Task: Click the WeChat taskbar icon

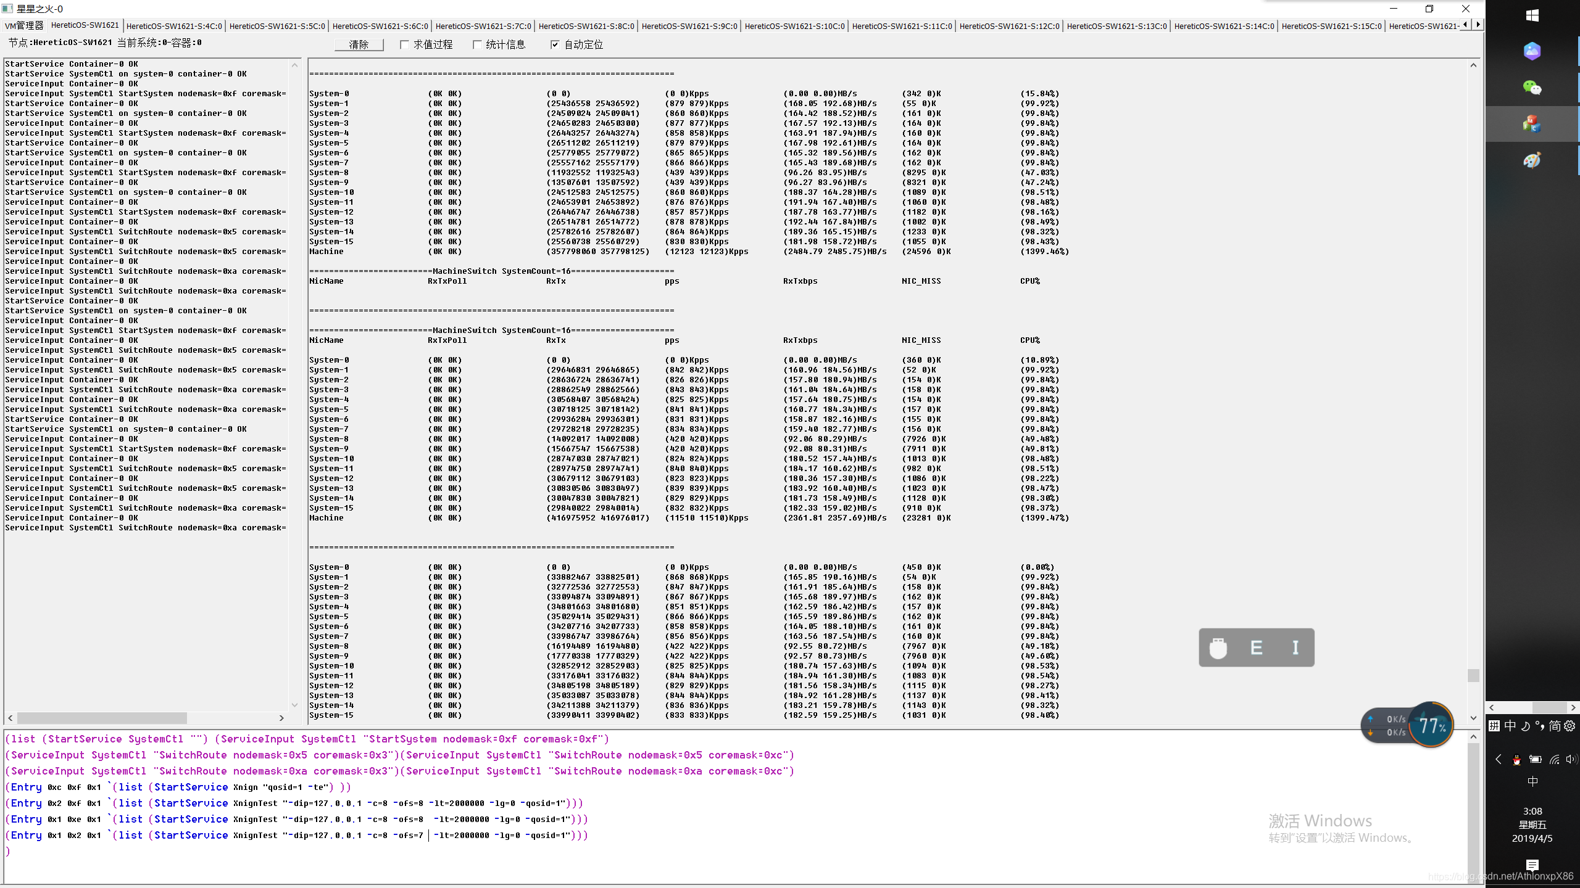Action: click(x=1532, y=88)
